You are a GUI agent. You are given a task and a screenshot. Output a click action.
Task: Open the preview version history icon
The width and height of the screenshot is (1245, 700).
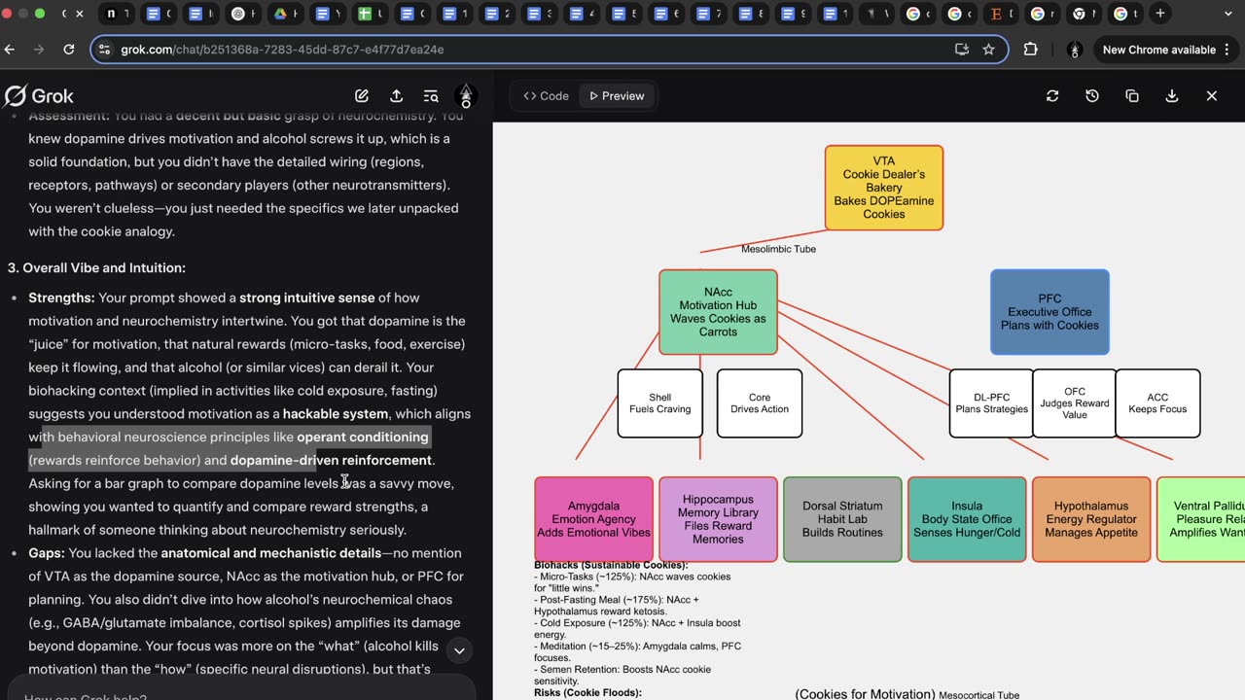(1092, 96)
